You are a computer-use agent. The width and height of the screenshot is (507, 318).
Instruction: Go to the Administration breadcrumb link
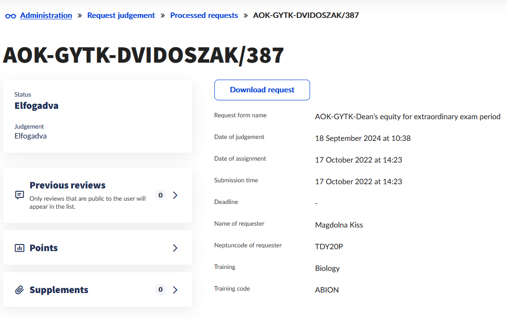coord(46,16)
